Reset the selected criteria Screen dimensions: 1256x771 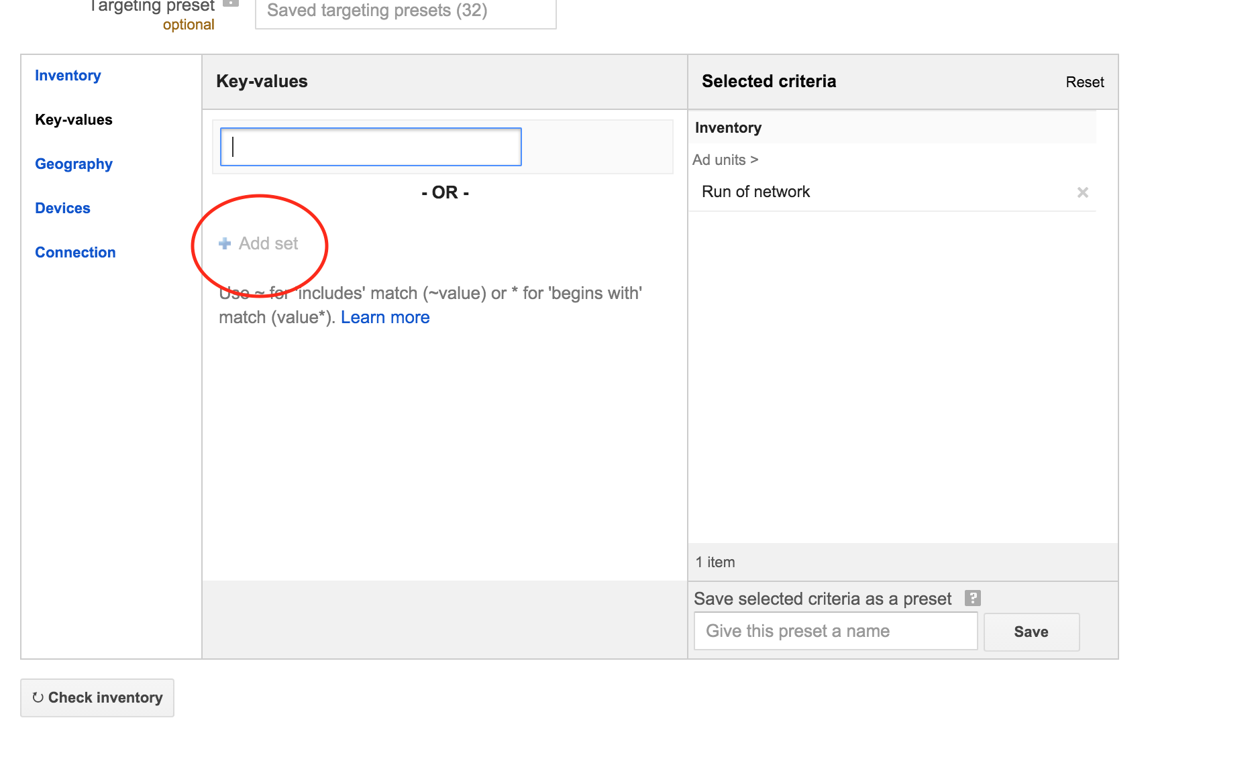[1084, 82]
